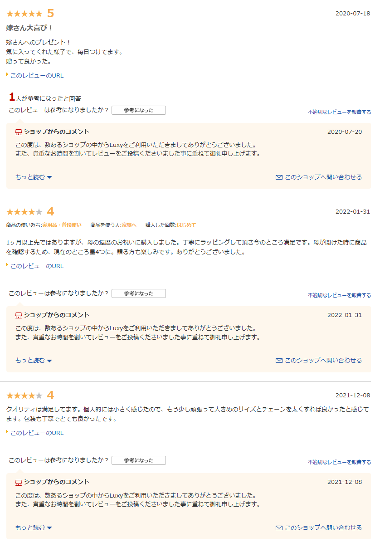Image resolution: width=375 pixels, height=547 pixels.
Task: Click the mail icon in the 2020-07-20 shop comment
Action: (x=279, y=177)
